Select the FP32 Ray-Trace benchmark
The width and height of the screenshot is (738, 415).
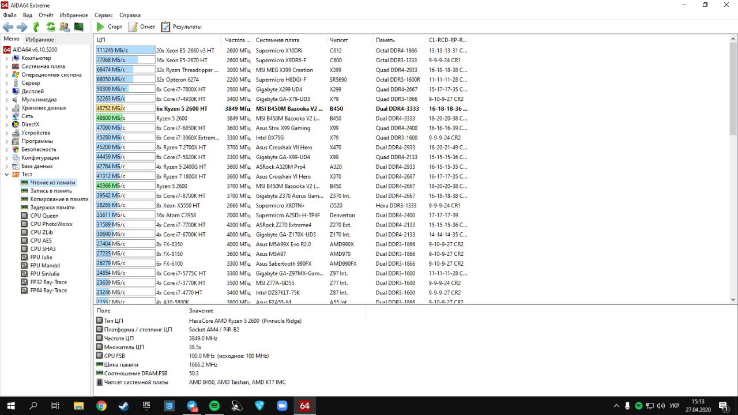click(x=48, y=282)
